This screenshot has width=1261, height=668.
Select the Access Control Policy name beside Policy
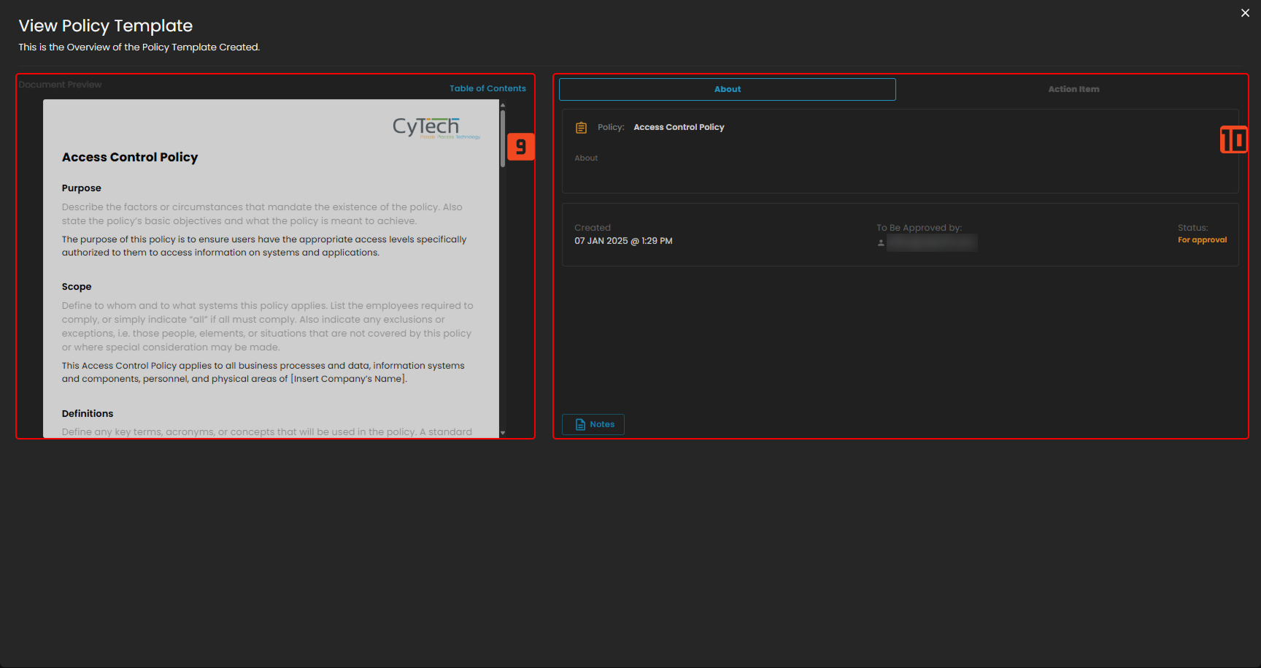click(x=679, y=127)
